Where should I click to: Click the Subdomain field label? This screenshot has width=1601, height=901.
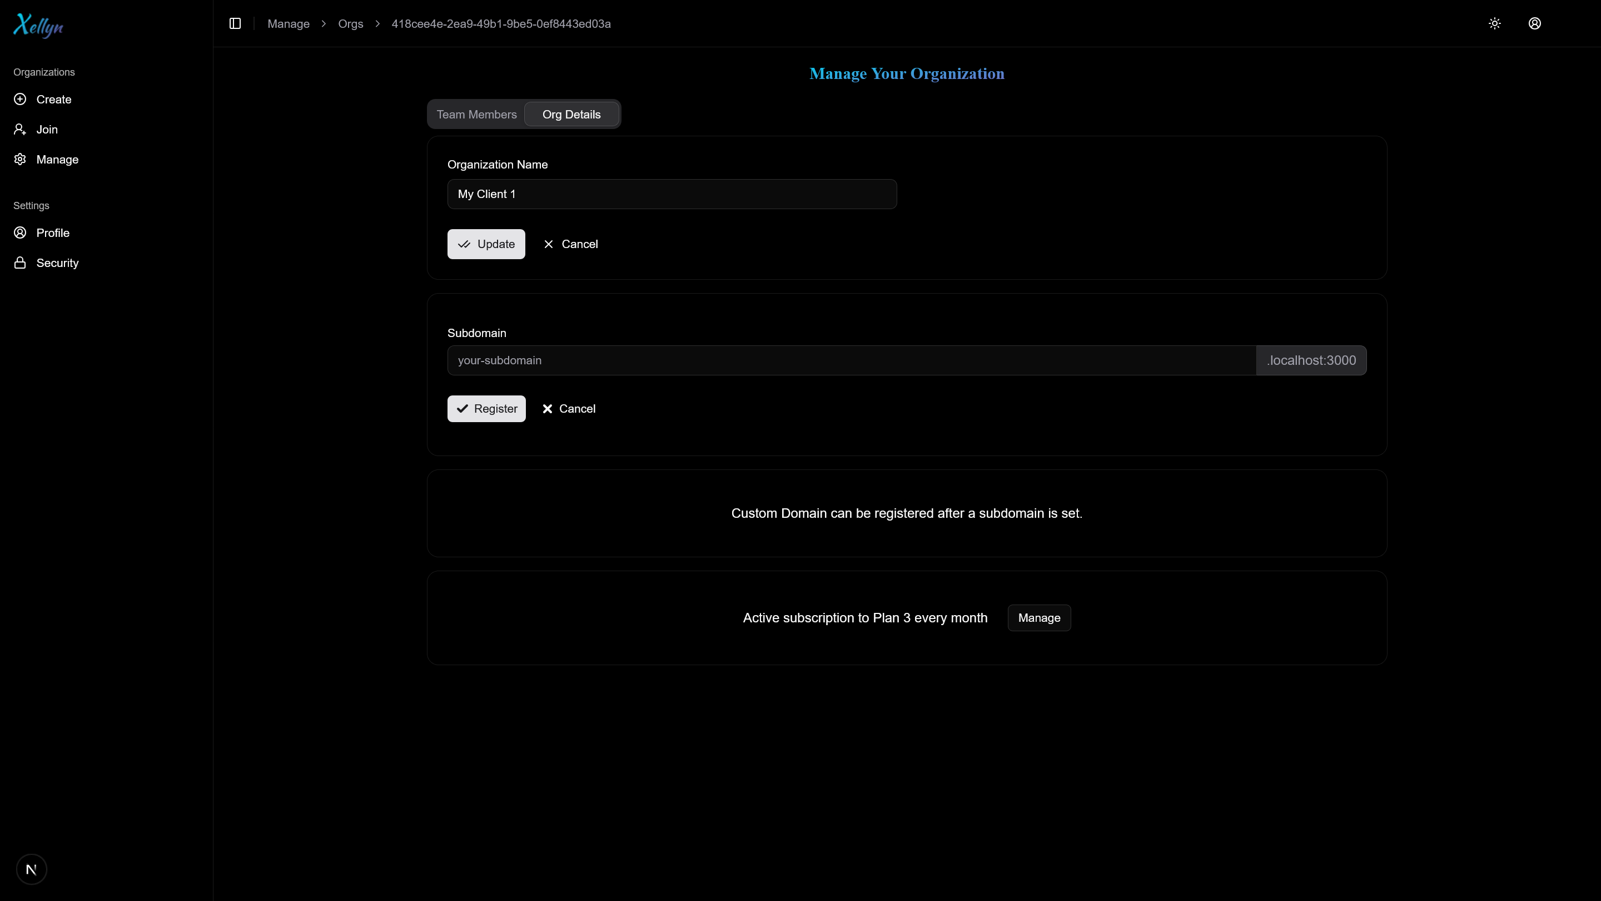477,333
